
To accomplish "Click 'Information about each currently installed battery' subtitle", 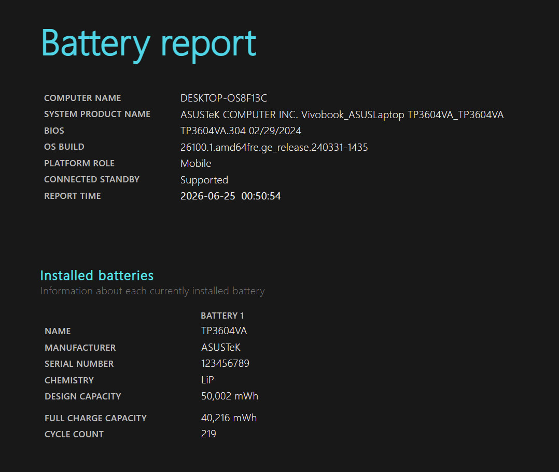I will pos(152,291).
